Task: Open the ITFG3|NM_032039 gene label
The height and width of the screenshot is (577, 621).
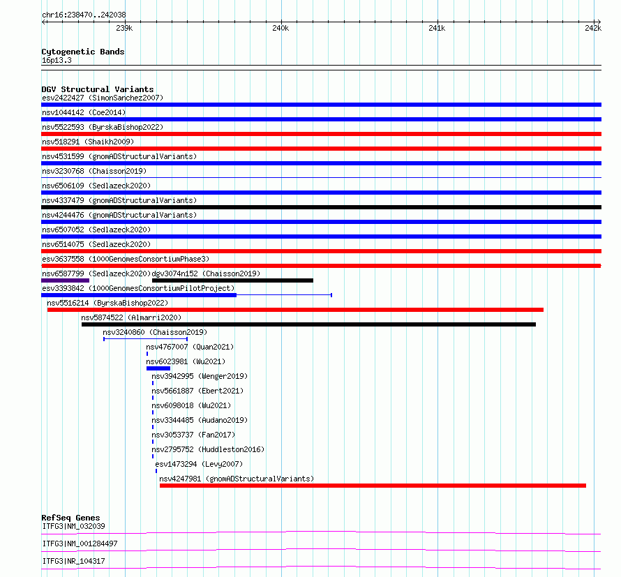Action: pos(74,526)
